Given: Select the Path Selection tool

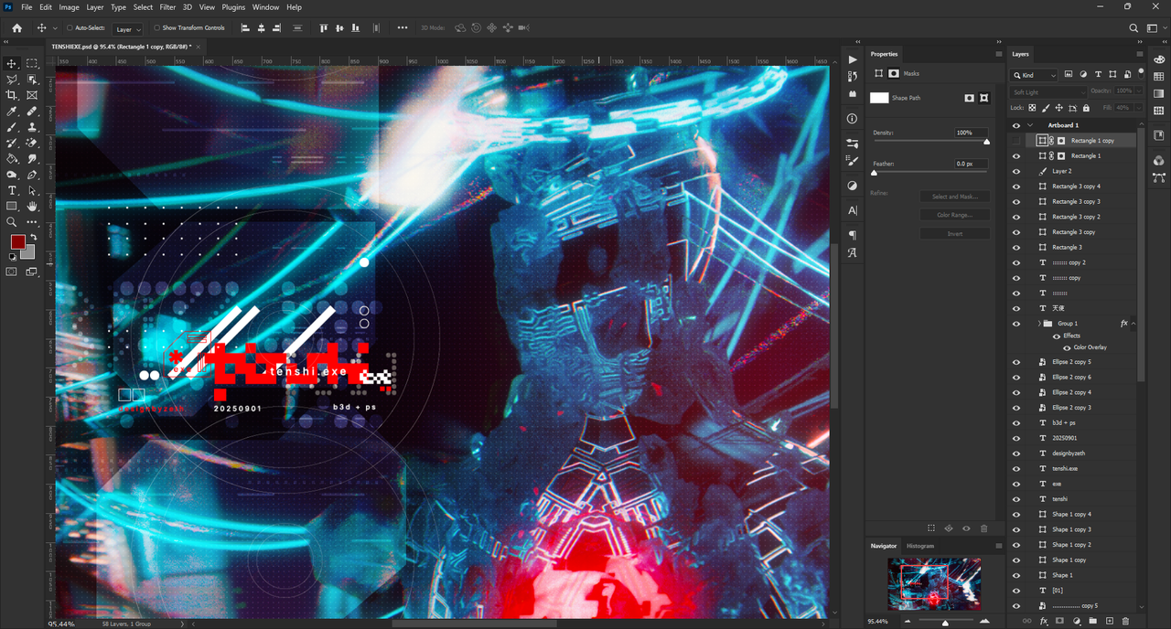Looking at the screenshot, I should click(32, 190).
